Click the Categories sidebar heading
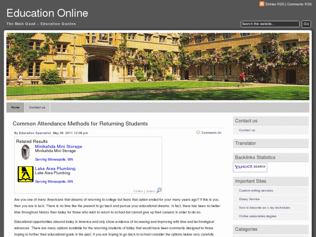Screen dimensions: 316x237 point(246,229)
